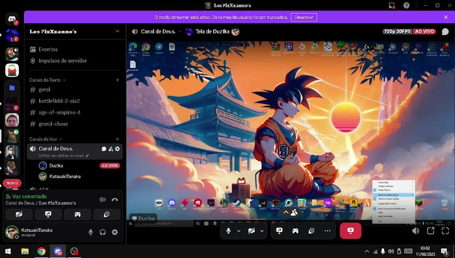This screenshot has height=258, width=455.
Task: Toggle noise suppression waveform icon
Action: pos(103,200)
